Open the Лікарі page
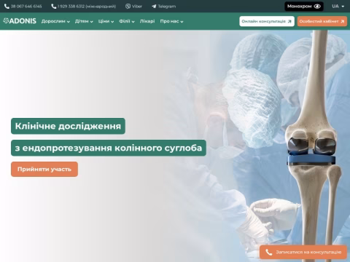Image resolution: width=350 pixels, height=262 pixels. (x=147, y=21)
